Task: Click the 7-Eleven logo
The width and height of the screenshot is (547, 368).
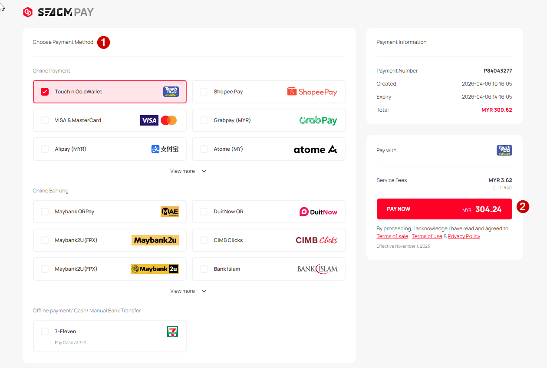Action: point(172,332)
